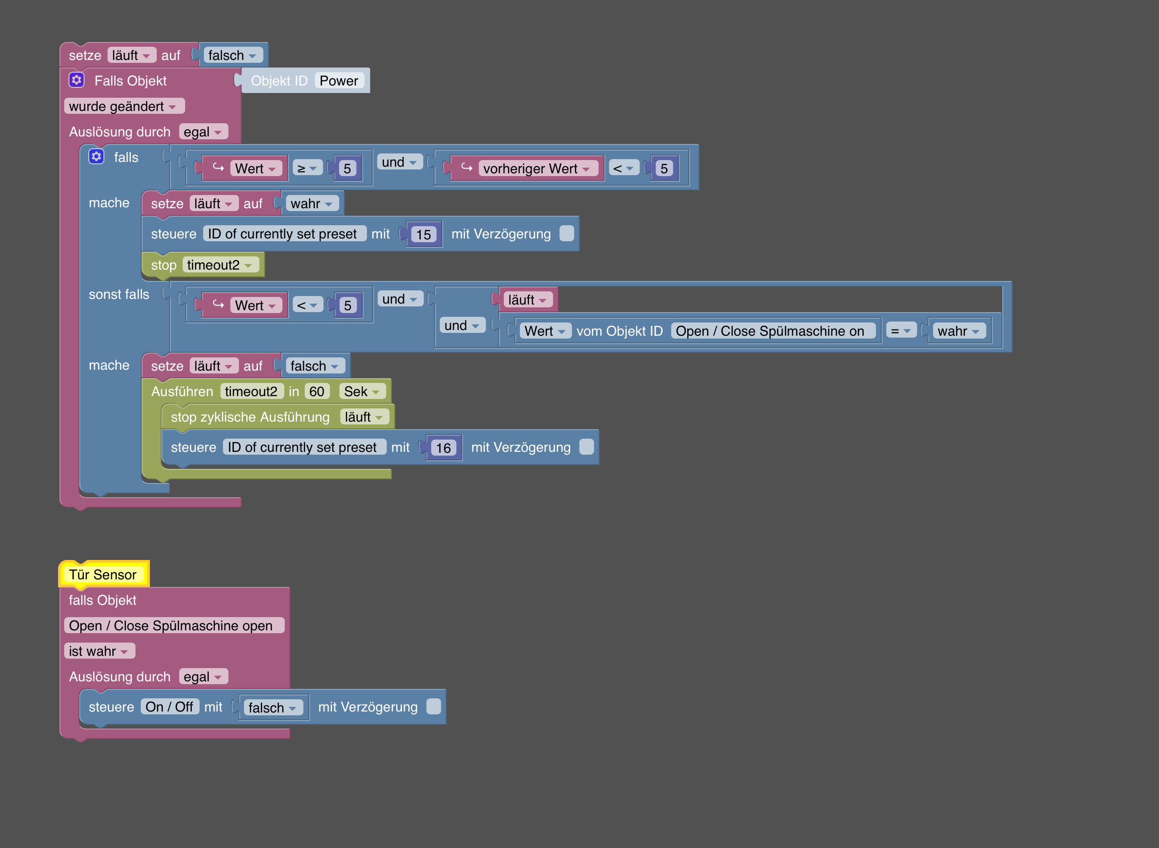Open the 'wurde geändert' dropdown
1159x848 pixels.
[x=124, y=106]
